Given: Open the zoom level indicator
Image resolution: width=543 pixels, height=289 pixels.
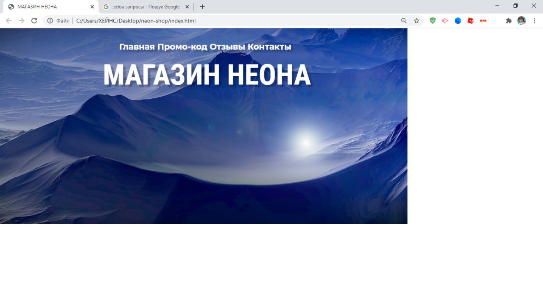Looking at the screenshot, I should click(404, 20).
